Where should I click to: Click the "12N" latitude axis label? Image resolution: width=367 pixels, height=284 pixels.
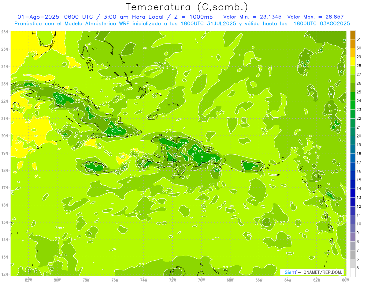[5, 274]
